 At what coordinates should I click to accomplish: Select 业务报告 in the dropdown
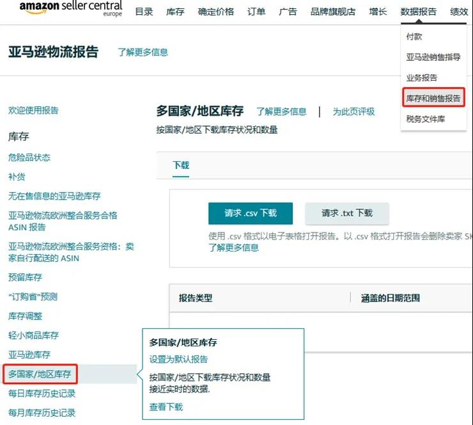421,77
